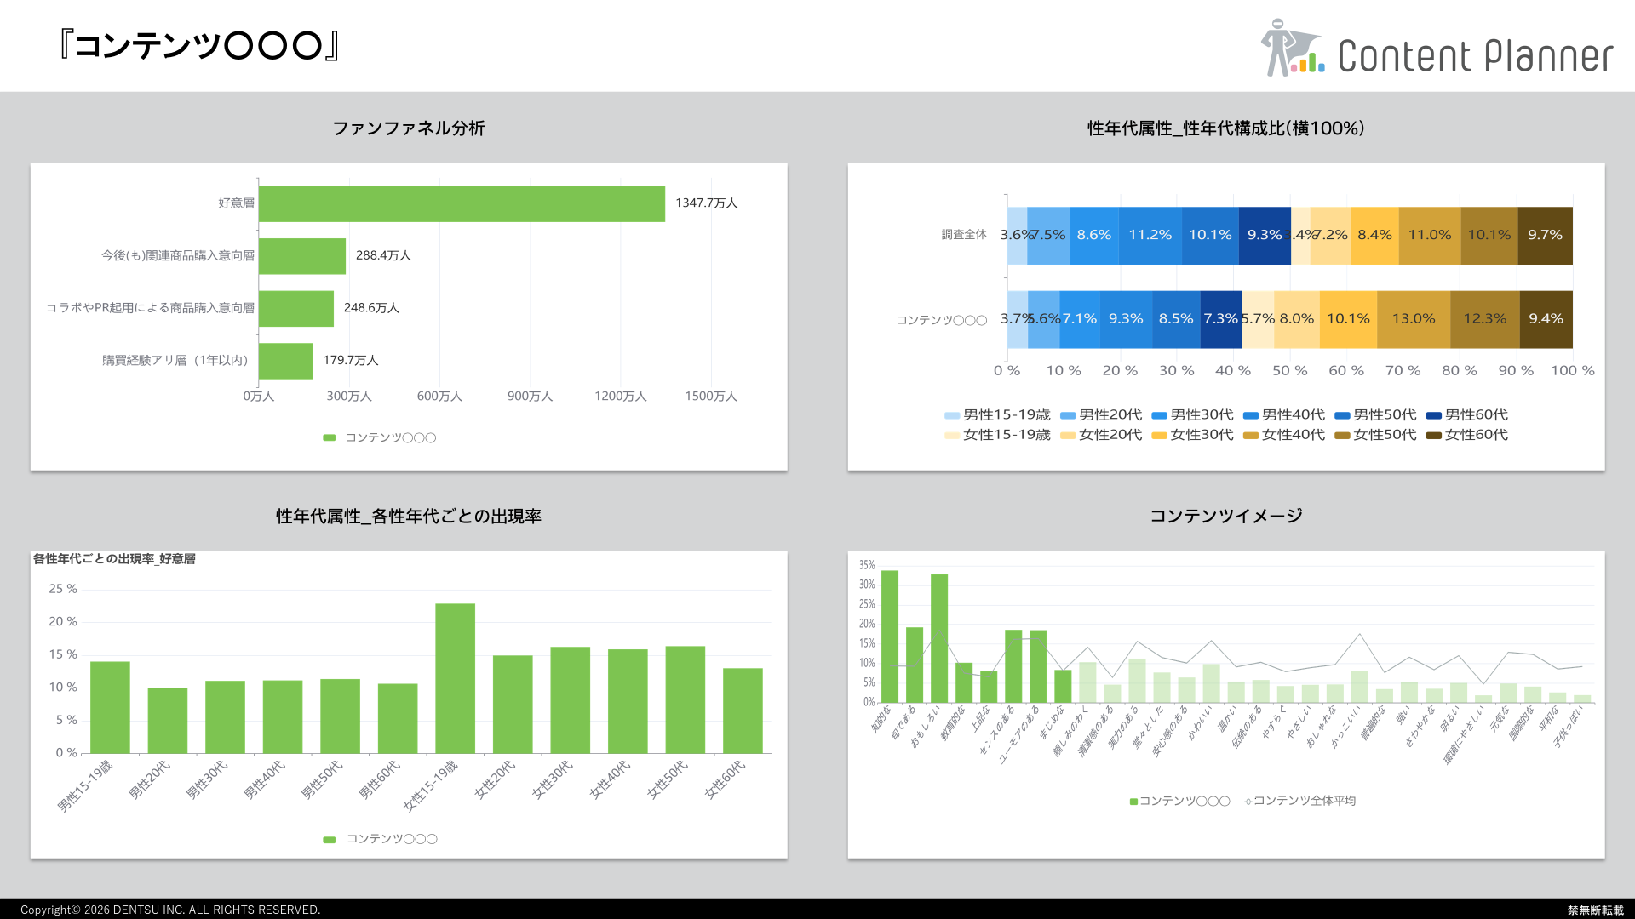Click the 各性年代ごとの出現率_好意層 chart subtitle
1635x919 pixels.
tap(114, 559)
